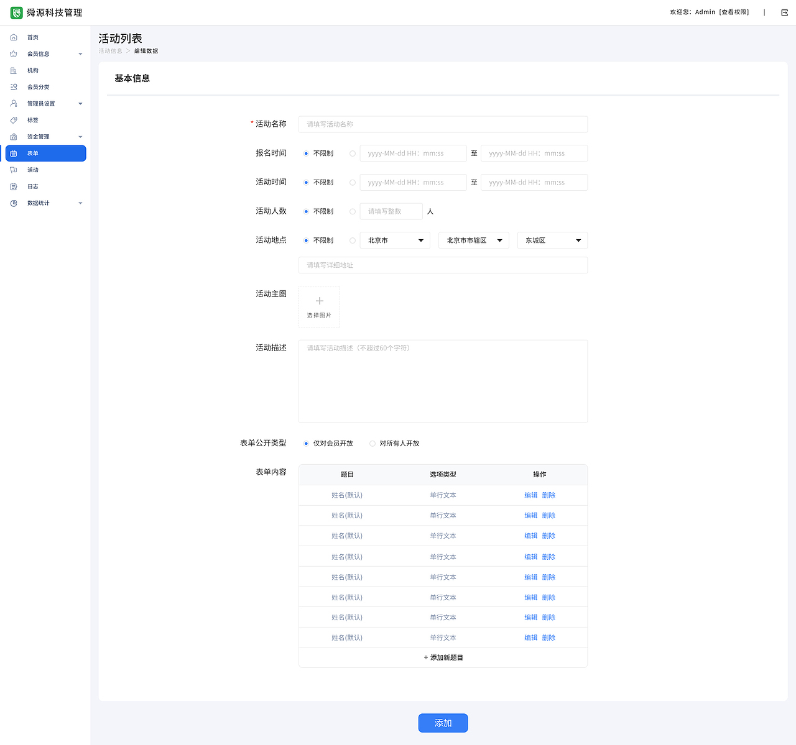Screen dimensions: 796x745
Task: Select 不限制 for 报名时间
Action: (306, 153)
